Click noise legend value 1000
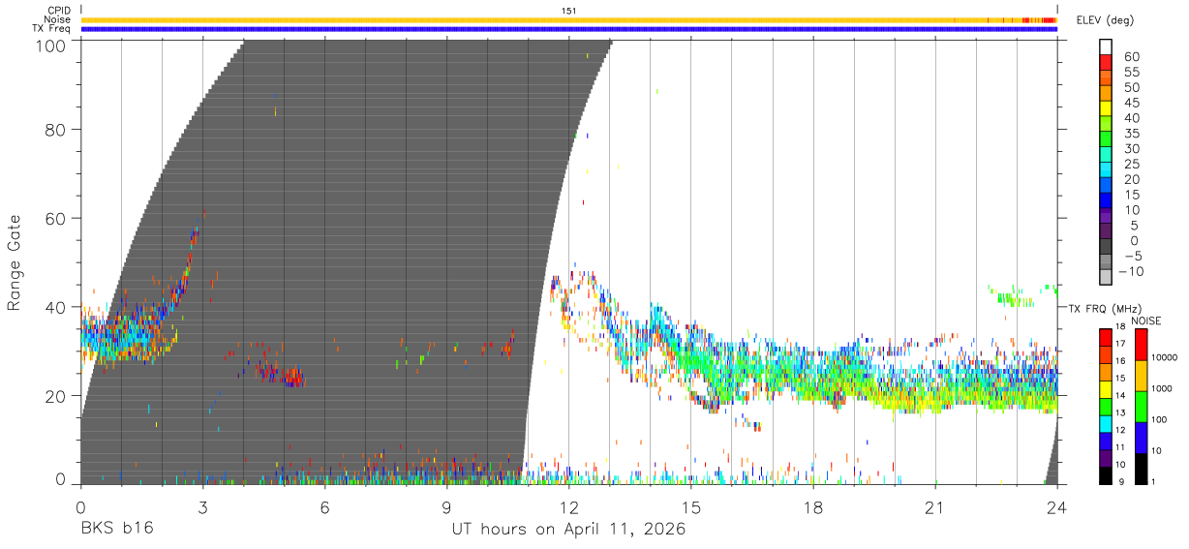This screenshot has height=549, width=1189. tap(1163, 388)
